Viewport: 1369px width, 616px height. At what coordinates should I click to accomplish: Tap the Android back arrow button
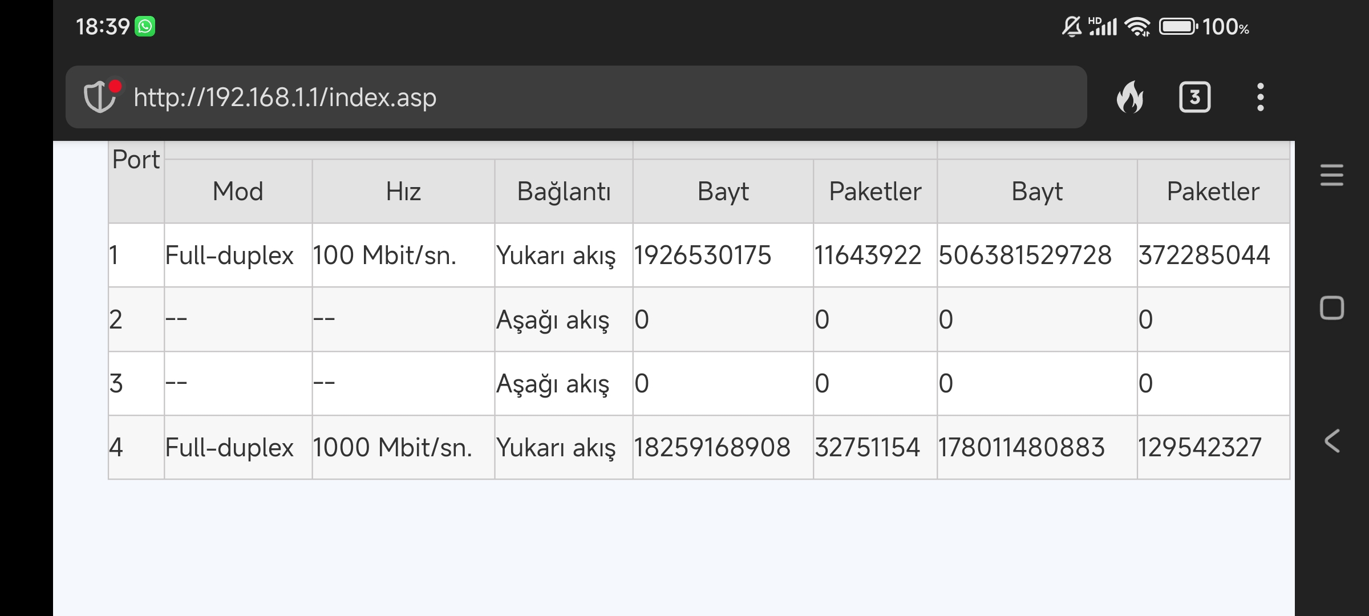[1332, 441]
